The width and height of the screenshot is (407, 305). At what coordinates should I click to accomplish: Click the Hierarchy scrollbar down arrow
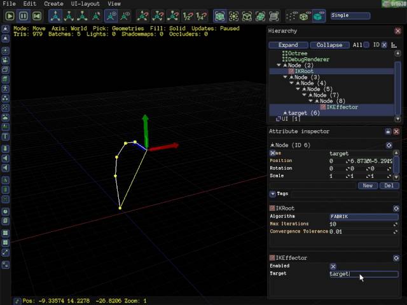tap(397, 119)
